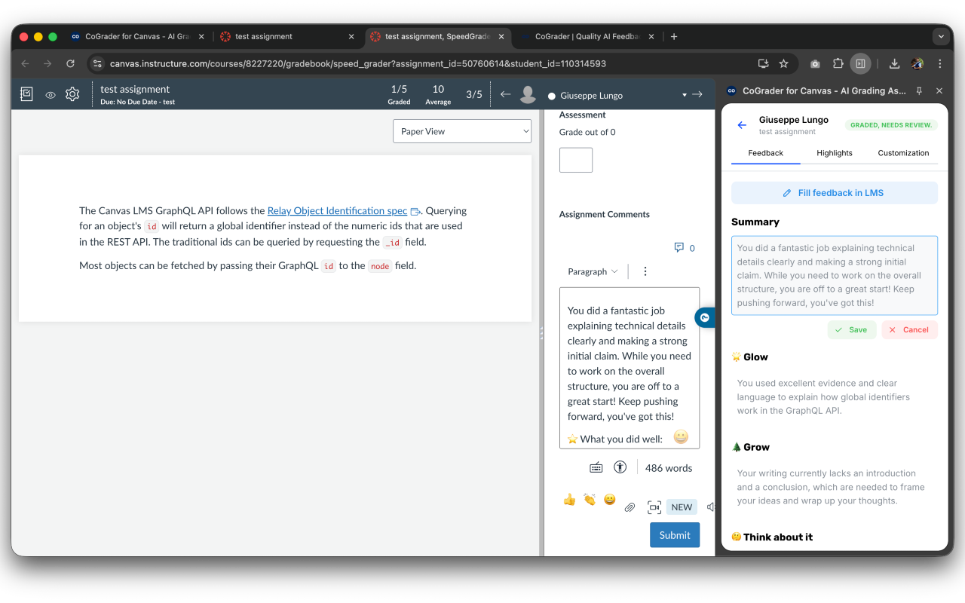Open the Paper View dropdown

462,131
